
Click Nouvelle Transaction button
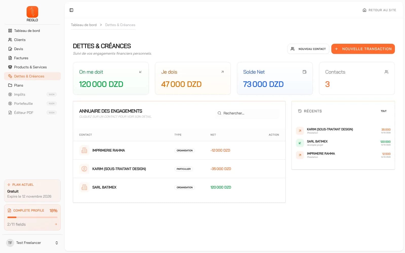[x=363, y=49]
